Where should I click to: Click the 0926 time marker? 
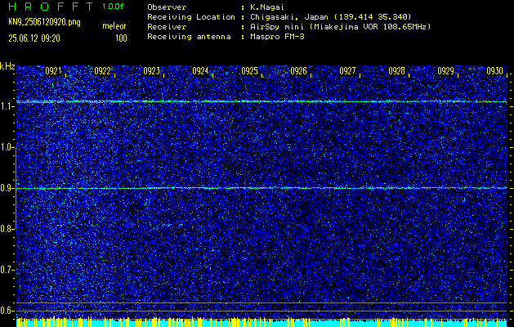(298, 71)
